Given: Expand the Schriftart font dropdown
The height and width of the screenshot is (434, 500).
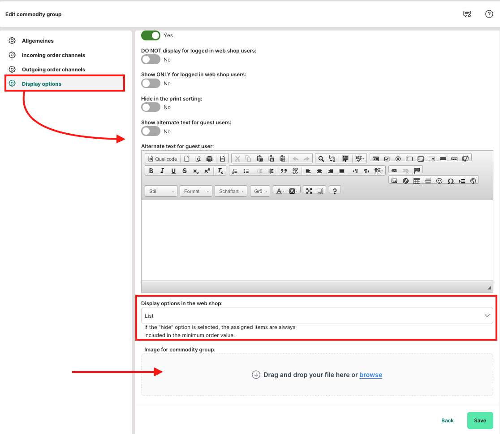Looking at the screenshot, I should click(x=231, y=191).
